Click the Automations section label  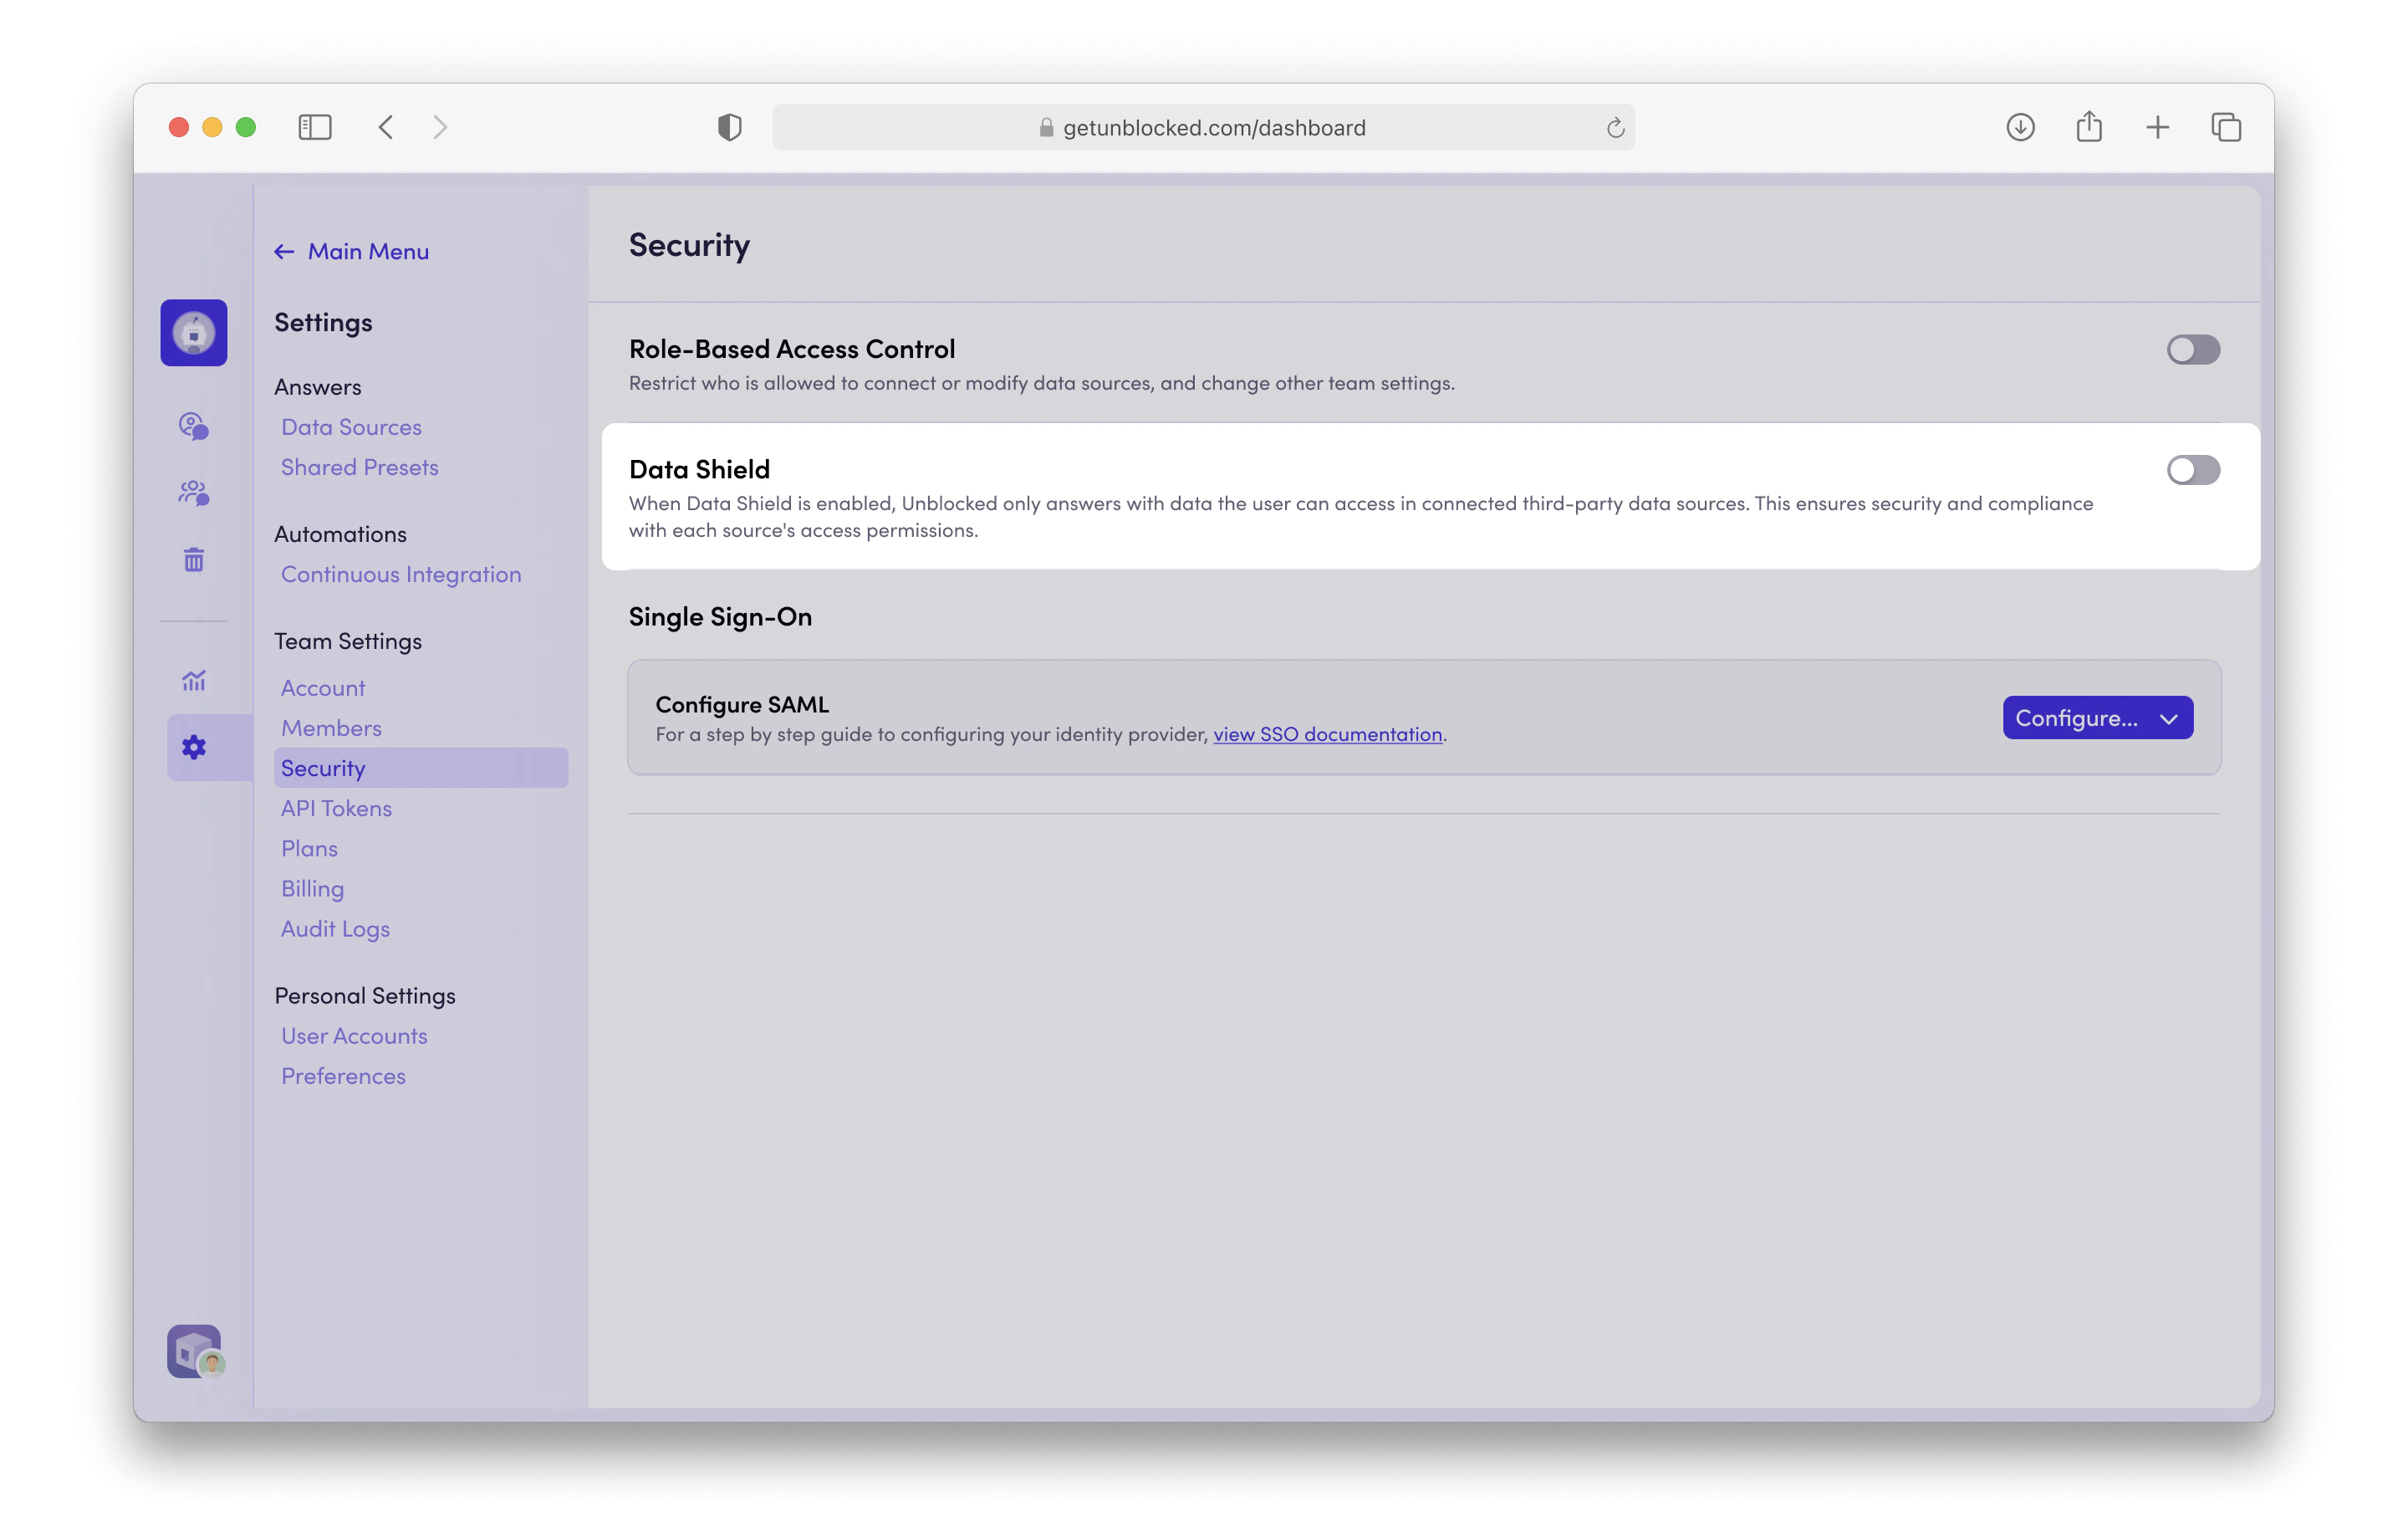[340, 534]
